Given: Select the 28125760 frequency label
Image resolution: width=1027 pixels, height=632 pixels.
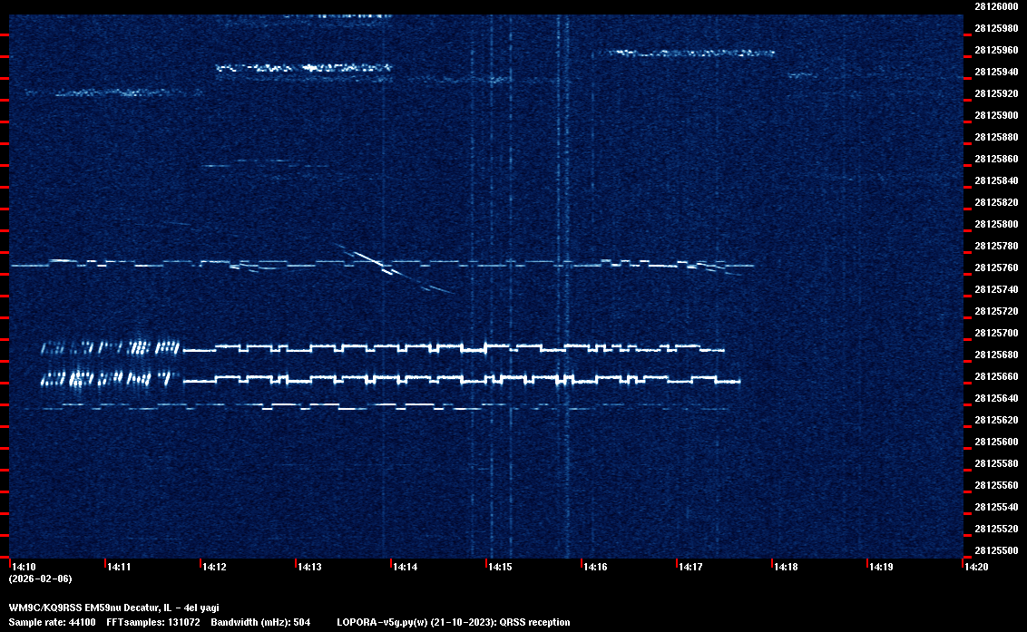Looking at the screenshot, I should click(995, 267).
